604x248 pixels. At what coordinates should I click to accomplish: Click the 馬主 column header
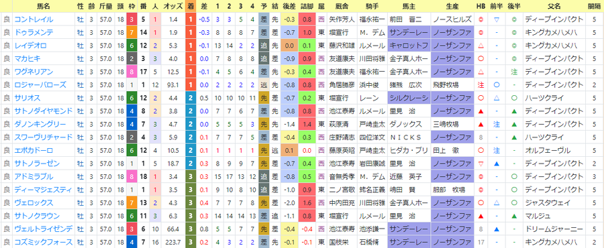[x=409, y=6]
